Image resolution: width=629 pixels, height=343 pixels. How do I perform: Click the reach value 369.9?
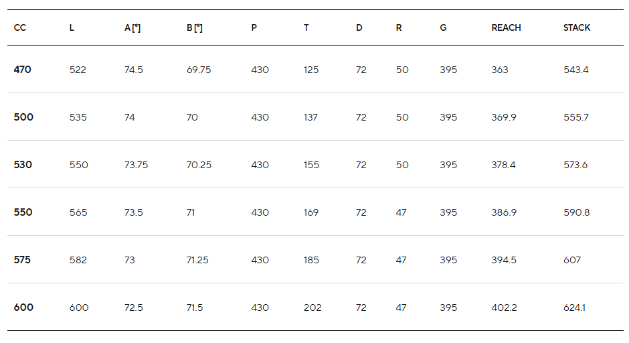[x=504, y=117]
